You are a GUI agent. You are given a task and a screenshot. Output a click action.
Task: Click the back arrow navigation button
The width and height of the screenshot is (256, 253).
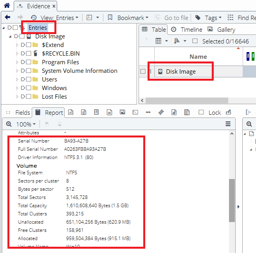(7, 18)
